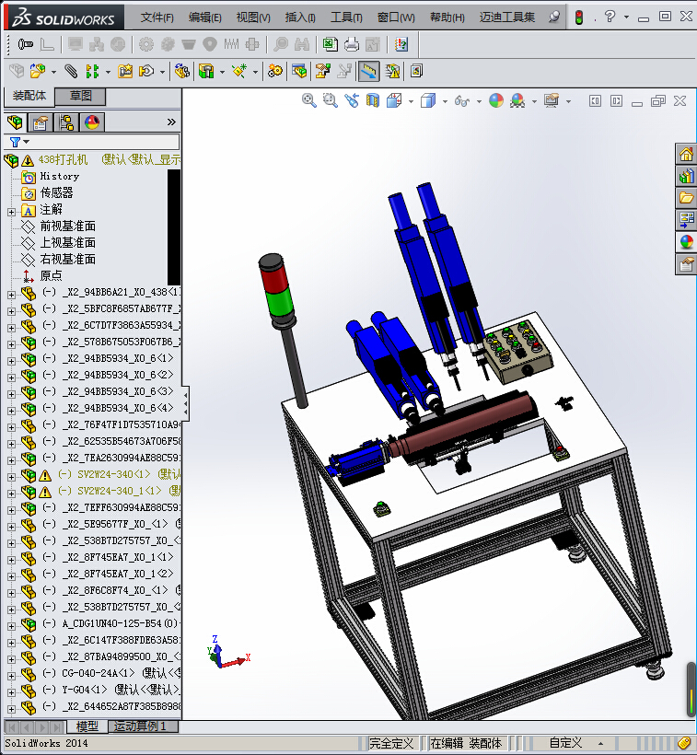
Task: Click the pin icon beside menu bar
Action: [554, 17]
